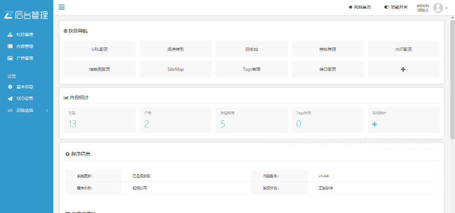This screenshot has width=455, height=213.
Task: Click the house icon beside 网站首页
Action: click(350, 7)
